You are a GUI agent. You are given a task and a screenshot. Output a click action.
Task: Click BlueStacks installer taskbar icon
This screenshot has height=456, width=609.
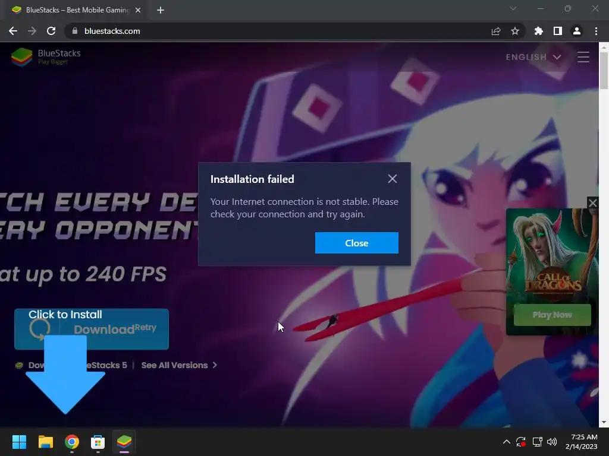(124, 442)
